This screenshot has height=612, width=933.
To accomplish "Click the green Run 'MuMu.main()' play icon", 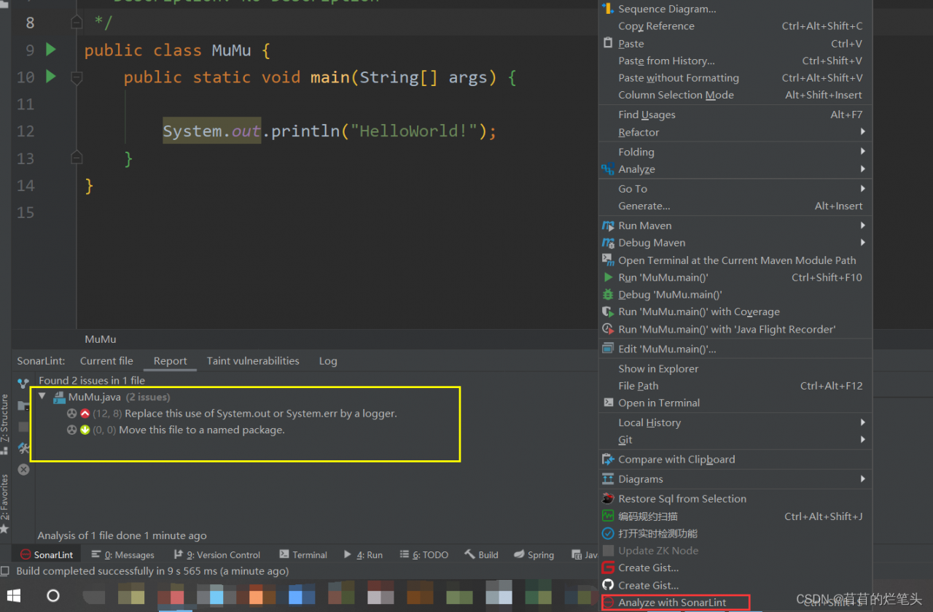I will pos(608,277).
